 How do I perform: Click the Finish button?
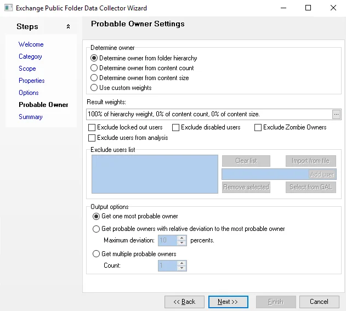pyautogui.click(x=276, y=302)
